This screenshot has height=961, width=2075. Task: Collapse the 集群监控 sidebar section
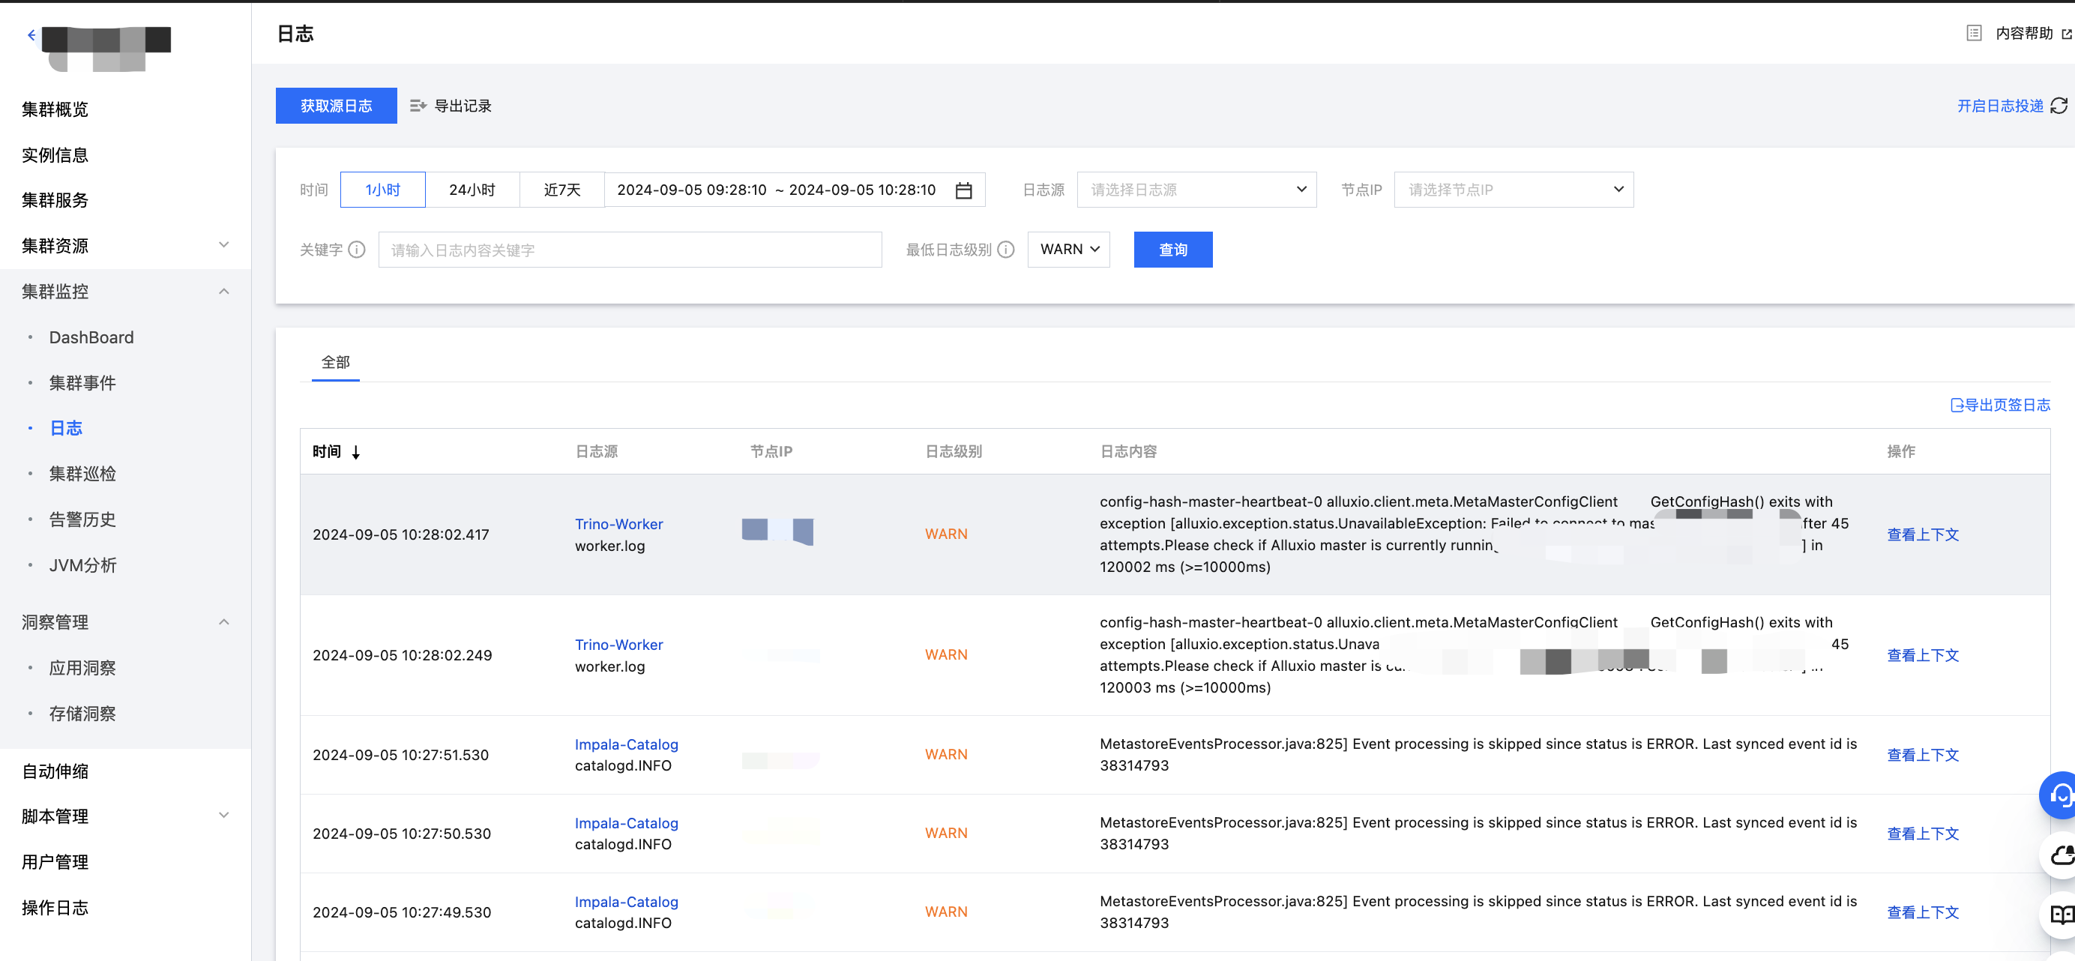coord(224,292)
